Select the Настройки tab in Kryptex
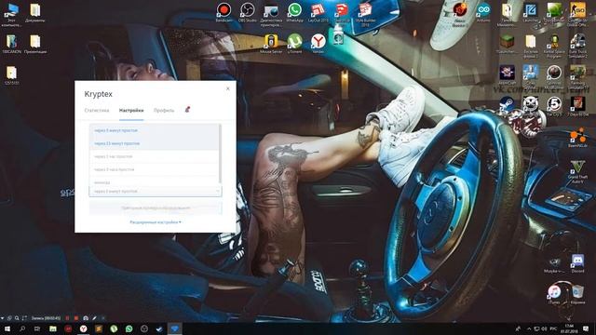The image size is (596, 335). [x=131, y=110]
